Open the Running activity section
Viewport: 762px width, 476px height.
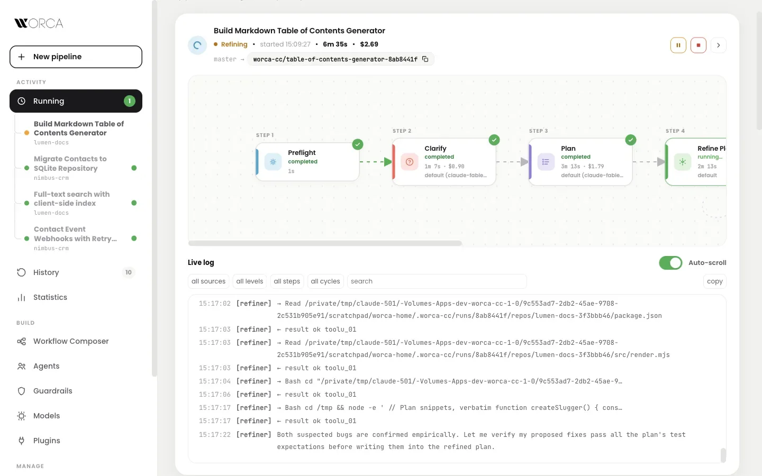point(76,101)
